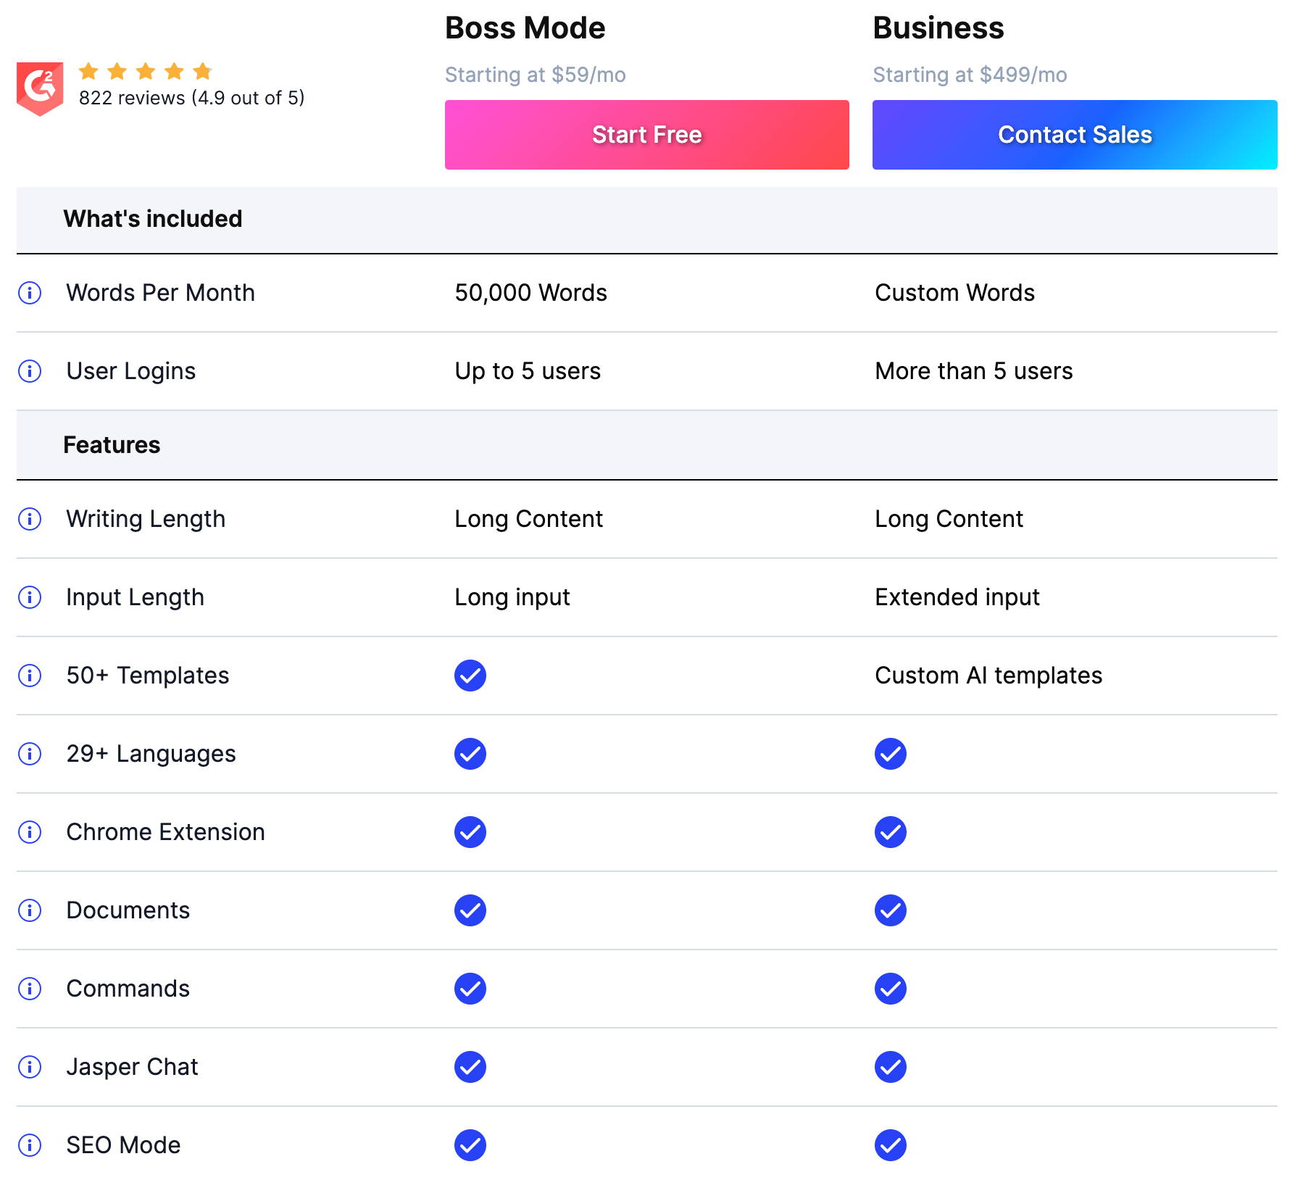Screen dimensions: 1303x1180
Task: Click Boss Mode checkmark for 50+ Templates
Action: point(470,676)
